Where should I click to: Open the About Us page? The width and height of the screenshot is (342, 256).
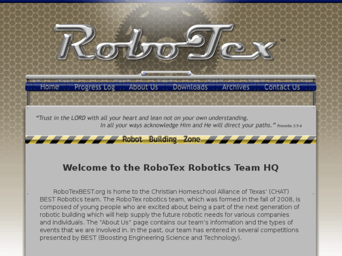(143, 87)
